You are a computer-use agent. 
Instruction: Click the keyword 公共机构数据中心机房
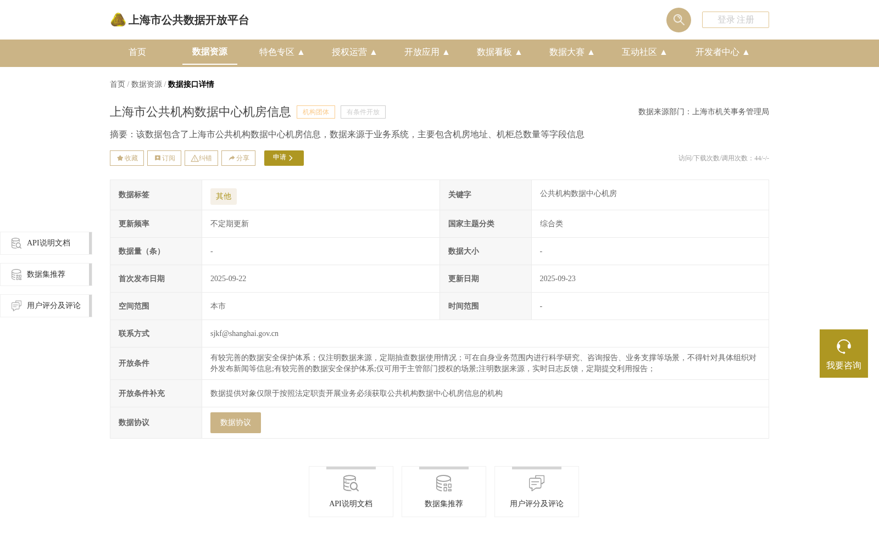(578, 194)
